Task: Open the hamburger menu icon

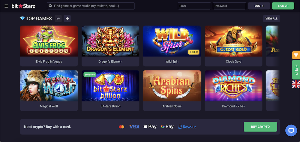Action: click(x=6, y=6)
